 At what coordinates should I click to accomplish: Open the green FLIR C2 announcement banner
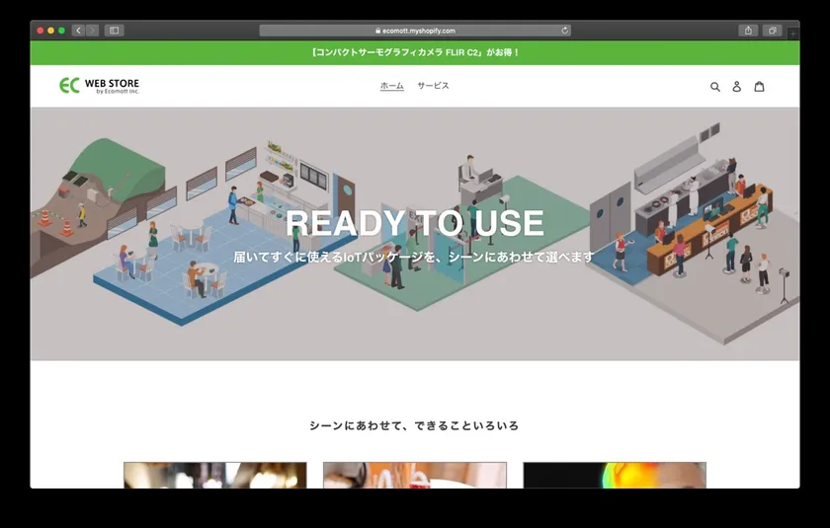pyautogui.click(x=415, y=52)
